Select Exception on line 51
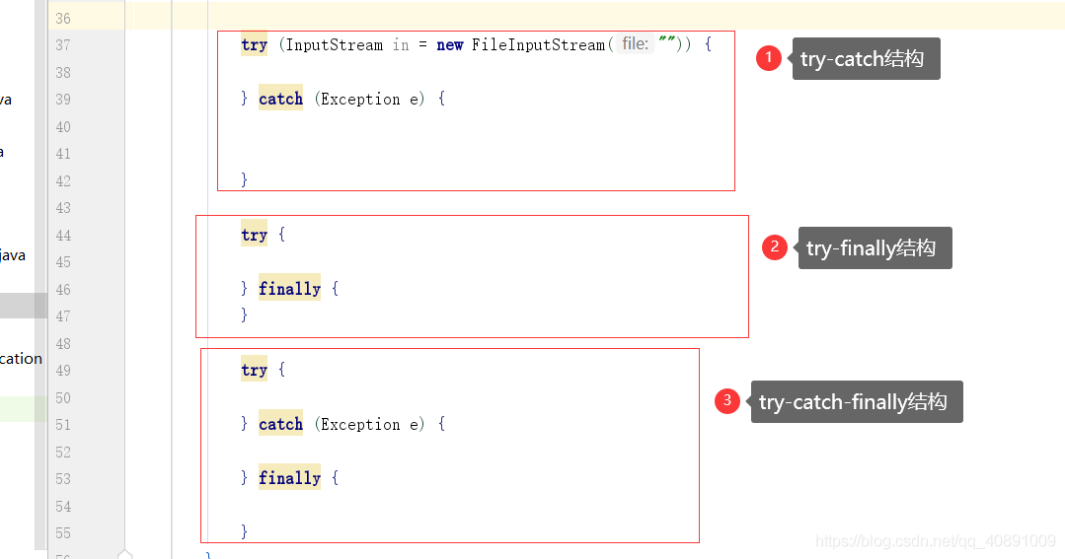Image resolution: width=1065 pixels, height=559 pixels. pos(360,424)
